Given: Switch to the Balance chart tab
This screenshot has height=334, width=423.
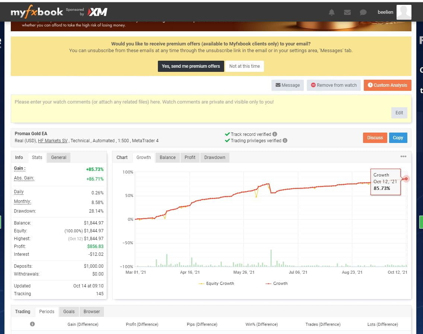Looking at the screenshot, I should (168, 158).
